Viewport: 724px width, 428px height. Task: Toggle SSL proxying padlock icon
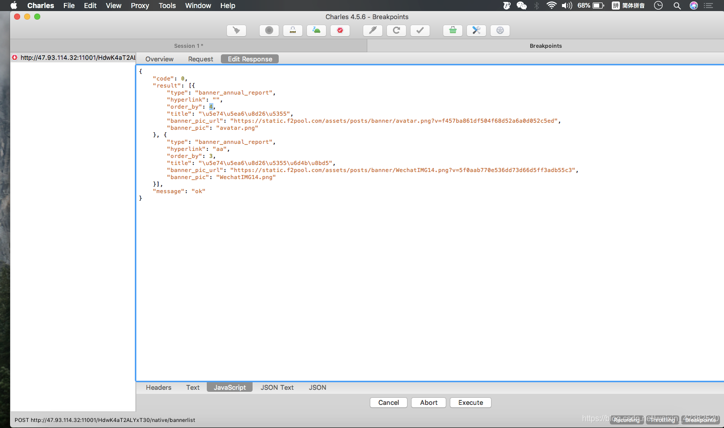[x=293, y=31]
